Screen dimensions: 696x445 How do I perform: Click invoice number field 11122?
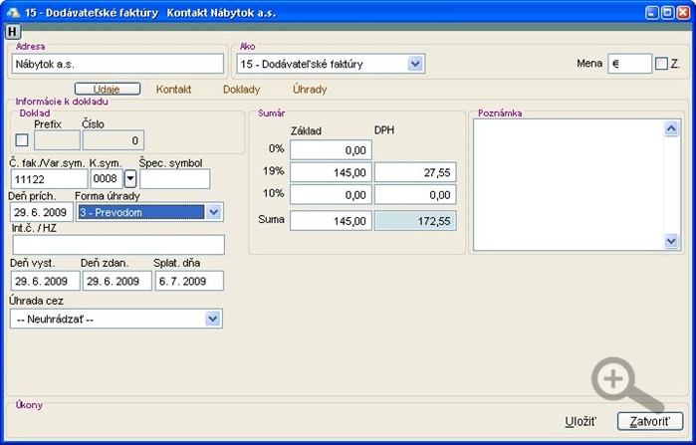[x=49, y=179]
